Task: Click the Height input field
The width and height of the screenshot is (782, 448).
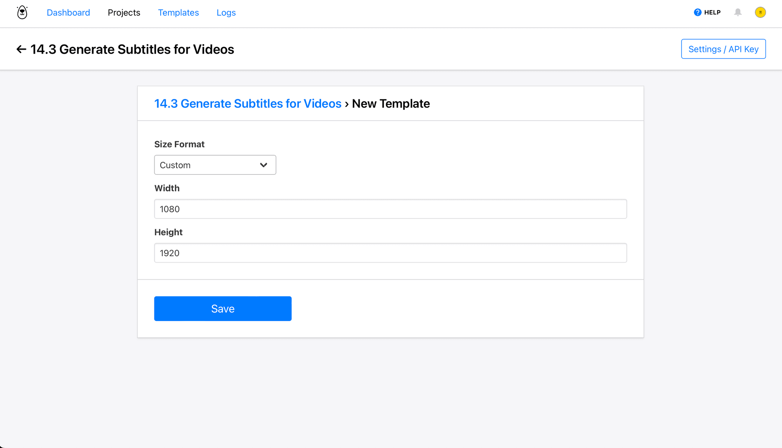Action: point(391,253)
